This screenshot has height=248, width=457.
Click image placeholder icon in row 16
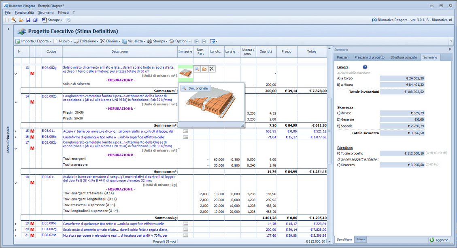pyautogui.click(x=186, y=137)
